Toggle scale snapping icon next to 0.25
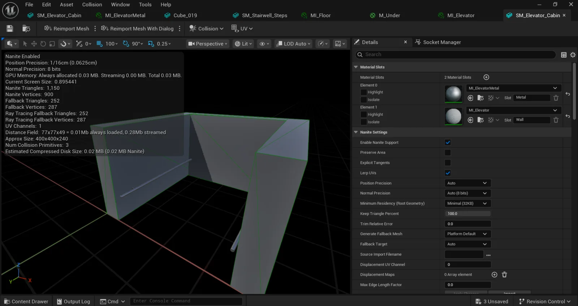 (151, 44)
